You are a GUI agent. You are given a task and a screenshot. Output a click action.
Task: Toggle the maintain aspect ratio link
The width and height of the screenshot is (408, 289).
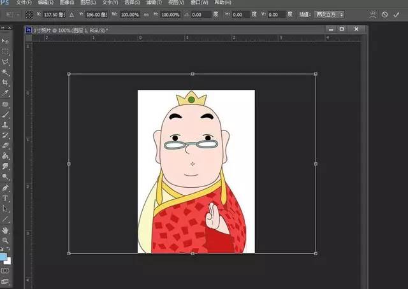coord(146,15)
